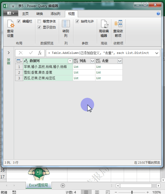Select the Excel情报局 worksheet tab

(38, 185)
